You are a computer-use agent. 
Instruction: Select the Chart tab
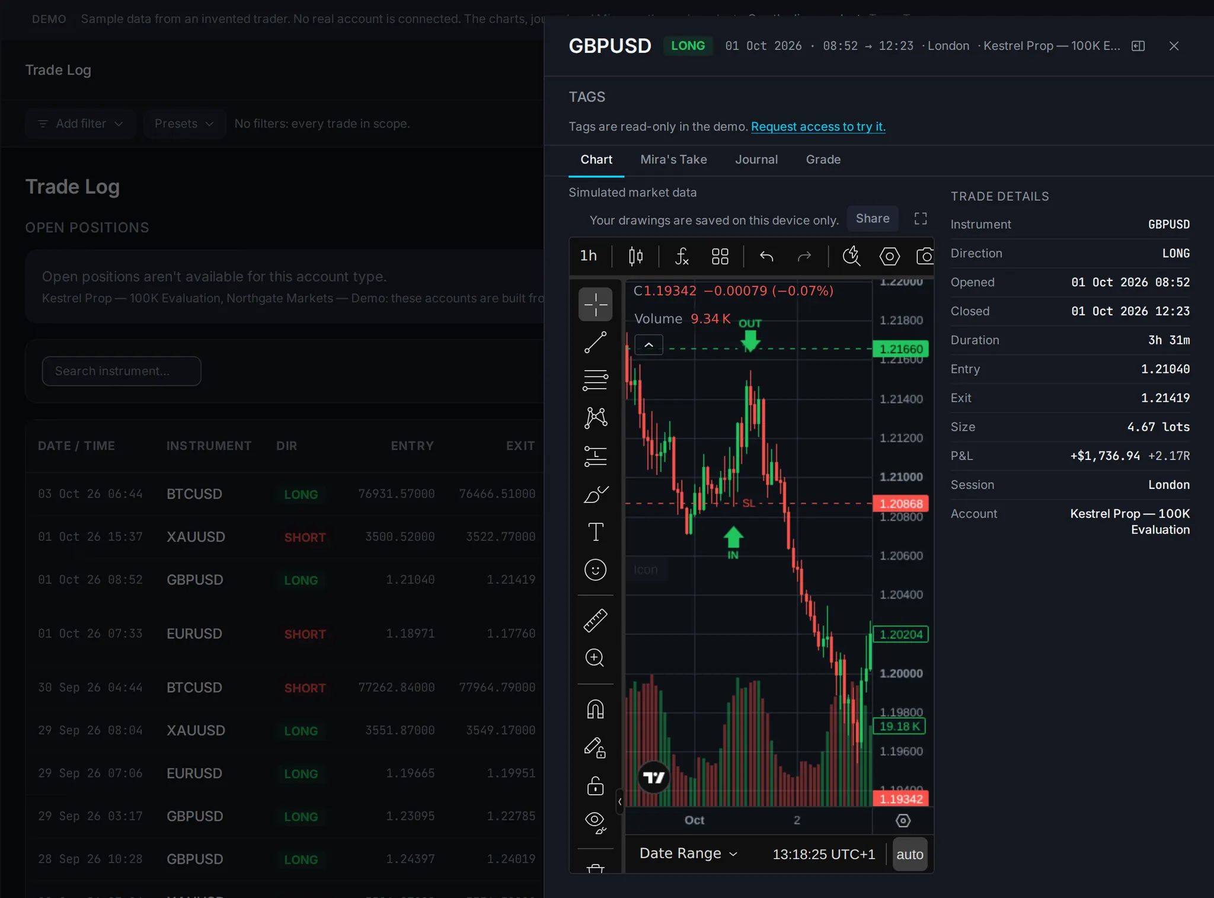596,159
